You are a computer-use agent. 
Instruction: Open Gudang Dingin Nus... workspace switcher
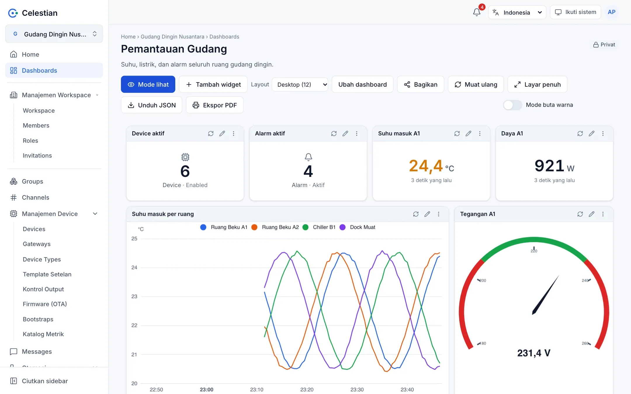54,34
